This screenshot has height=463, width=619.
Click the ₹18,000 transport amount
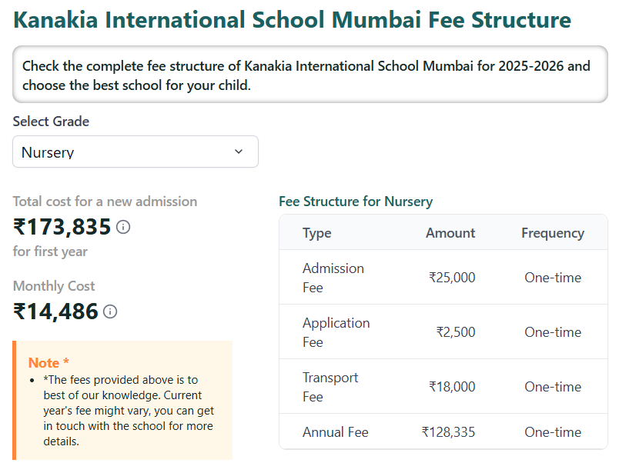point(452,387)
